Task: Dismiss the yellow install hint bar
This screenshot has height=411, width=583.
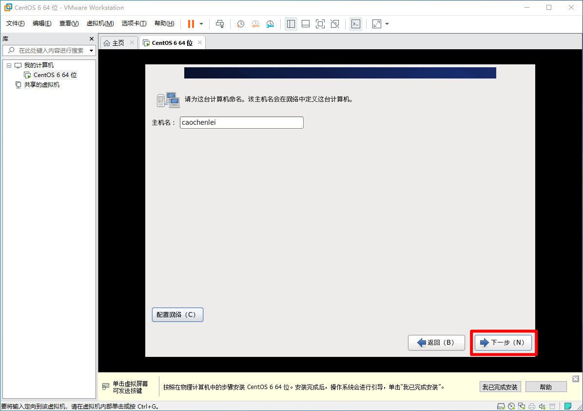Action: [576, 379]
